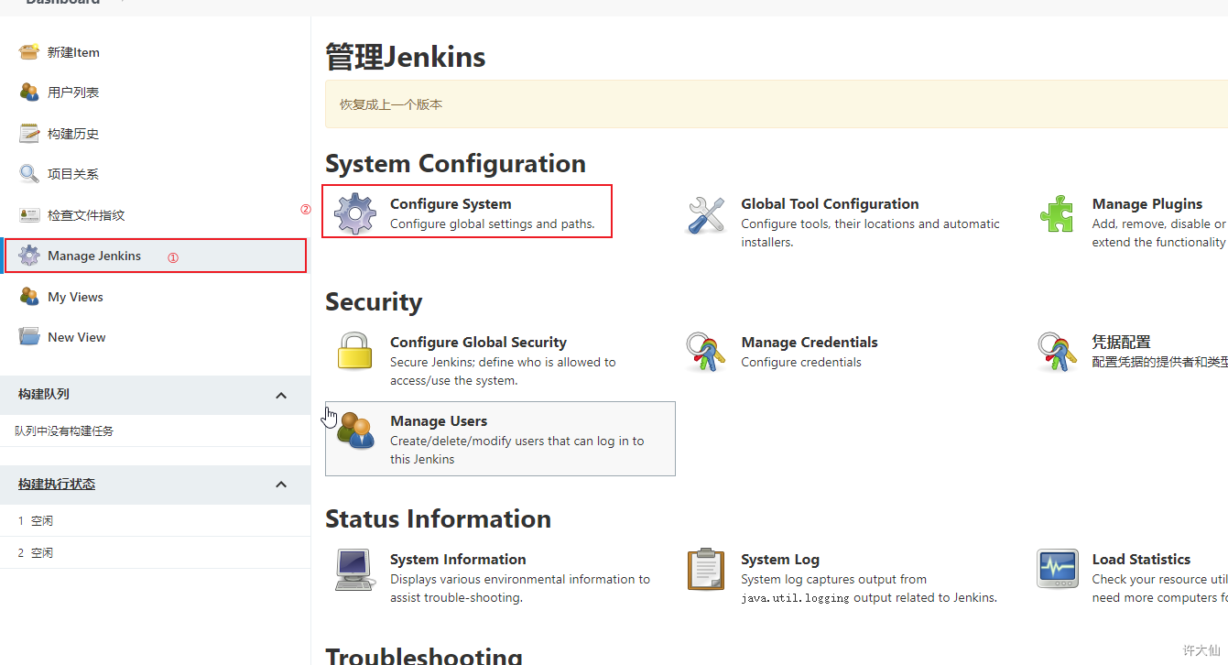Click the Load Statistics monitor icon

point(1057,569)
